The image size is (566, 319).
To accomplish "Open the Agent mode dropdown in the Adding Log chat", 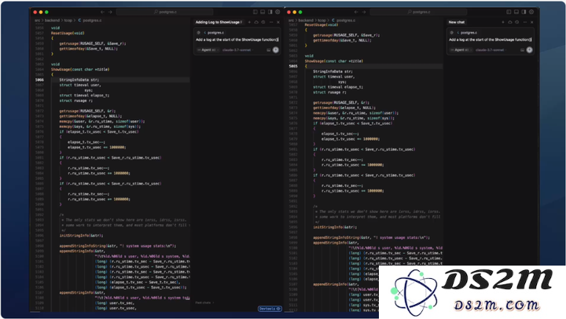I will (208, 49).
